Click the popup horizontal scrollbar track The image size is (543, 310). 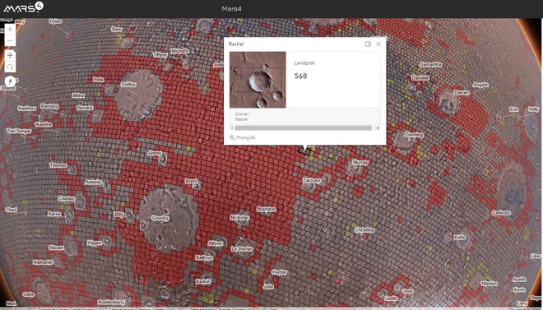303,128
